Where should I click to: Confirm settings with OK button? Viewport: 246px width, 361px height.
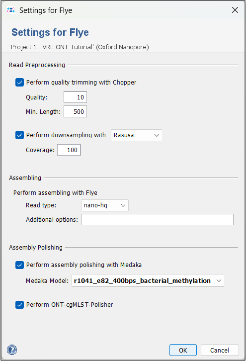pos(183,350)
